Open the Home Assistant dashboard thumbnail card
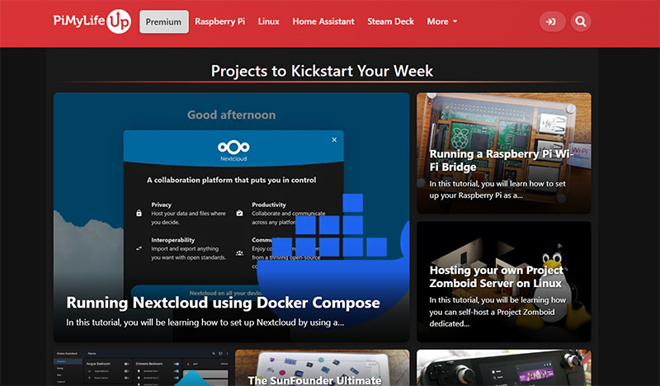Viewport: 660px width, 386px height. pos(141,368)
